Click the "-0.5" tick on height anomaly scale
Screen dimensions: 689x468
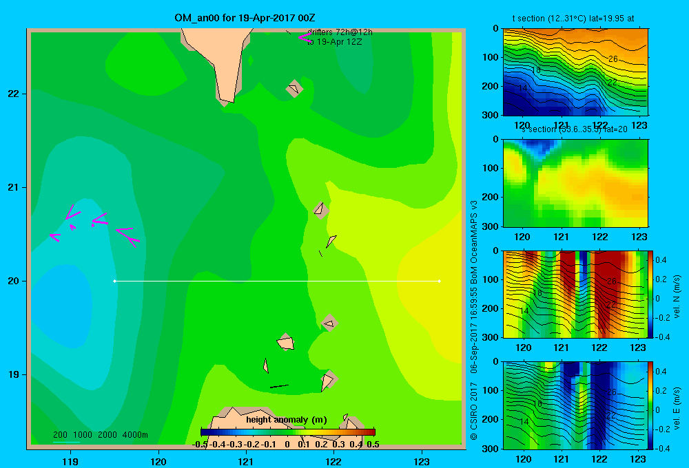(200, 445)
